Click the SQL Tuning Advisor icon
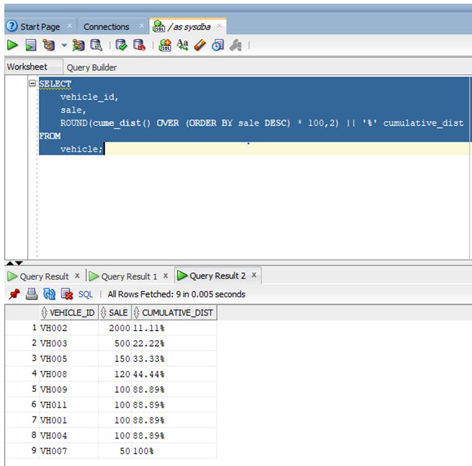 tap(97, 45)
